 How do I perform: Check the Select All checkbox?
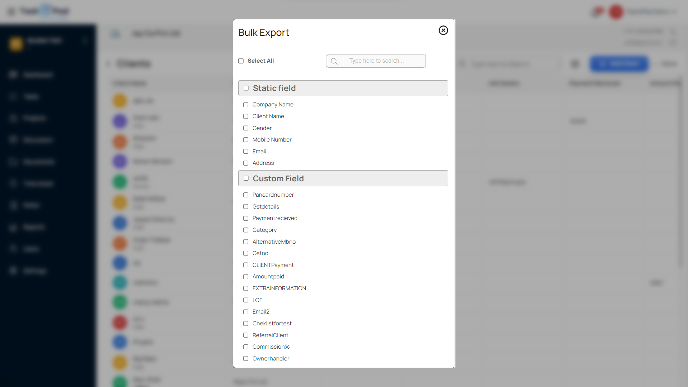[x=241, y=61]
